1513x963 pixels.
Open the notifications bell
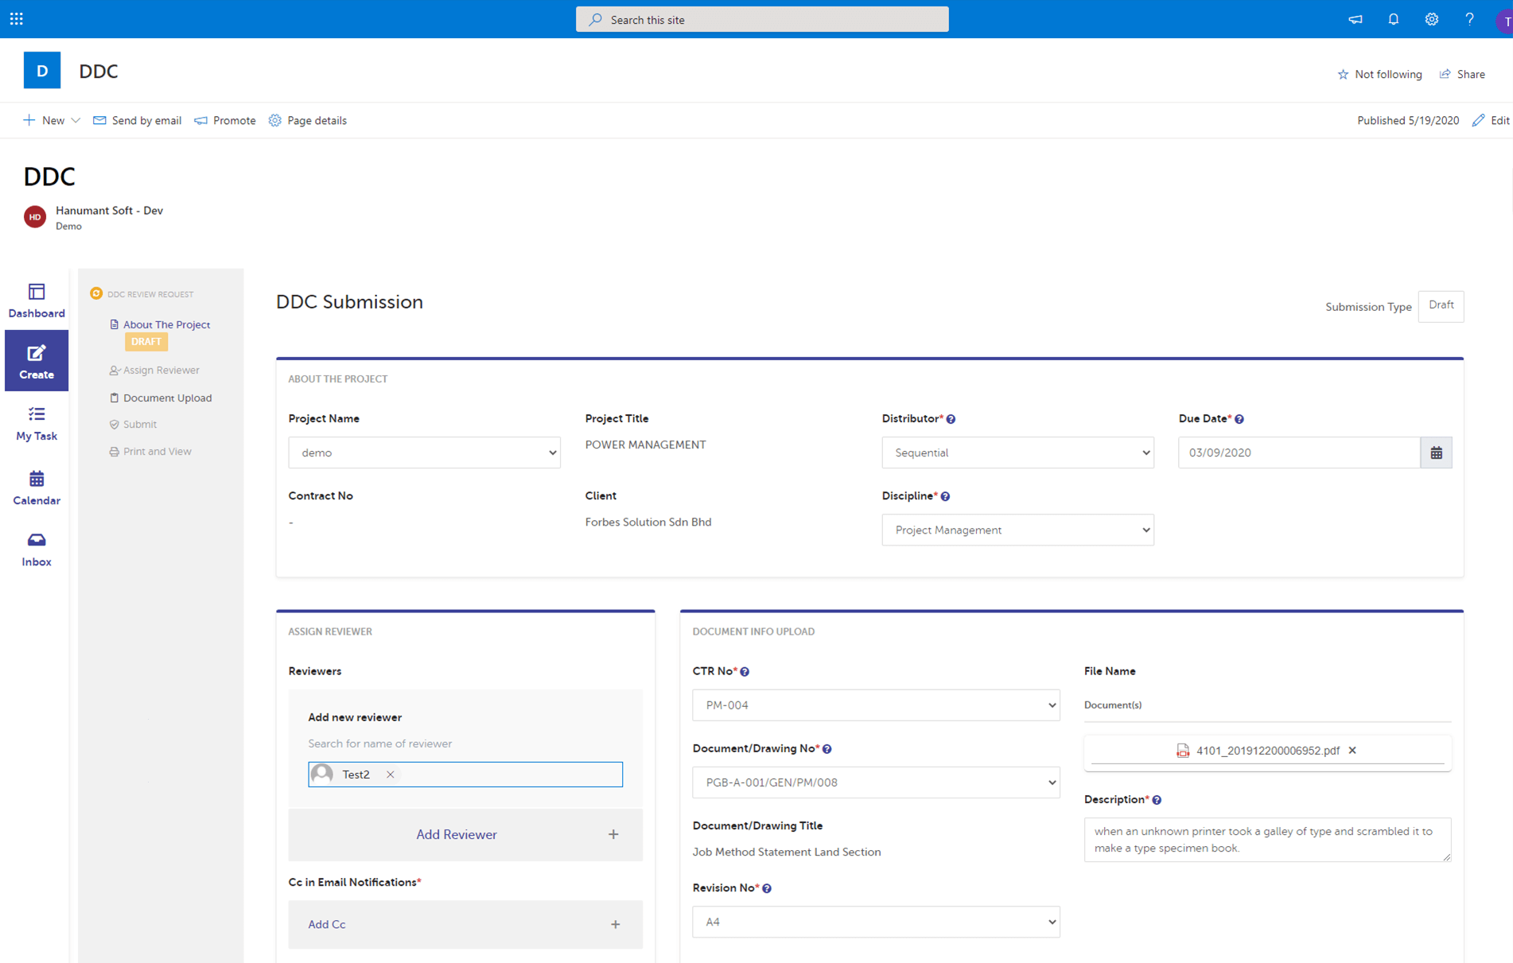point(1394,19)
